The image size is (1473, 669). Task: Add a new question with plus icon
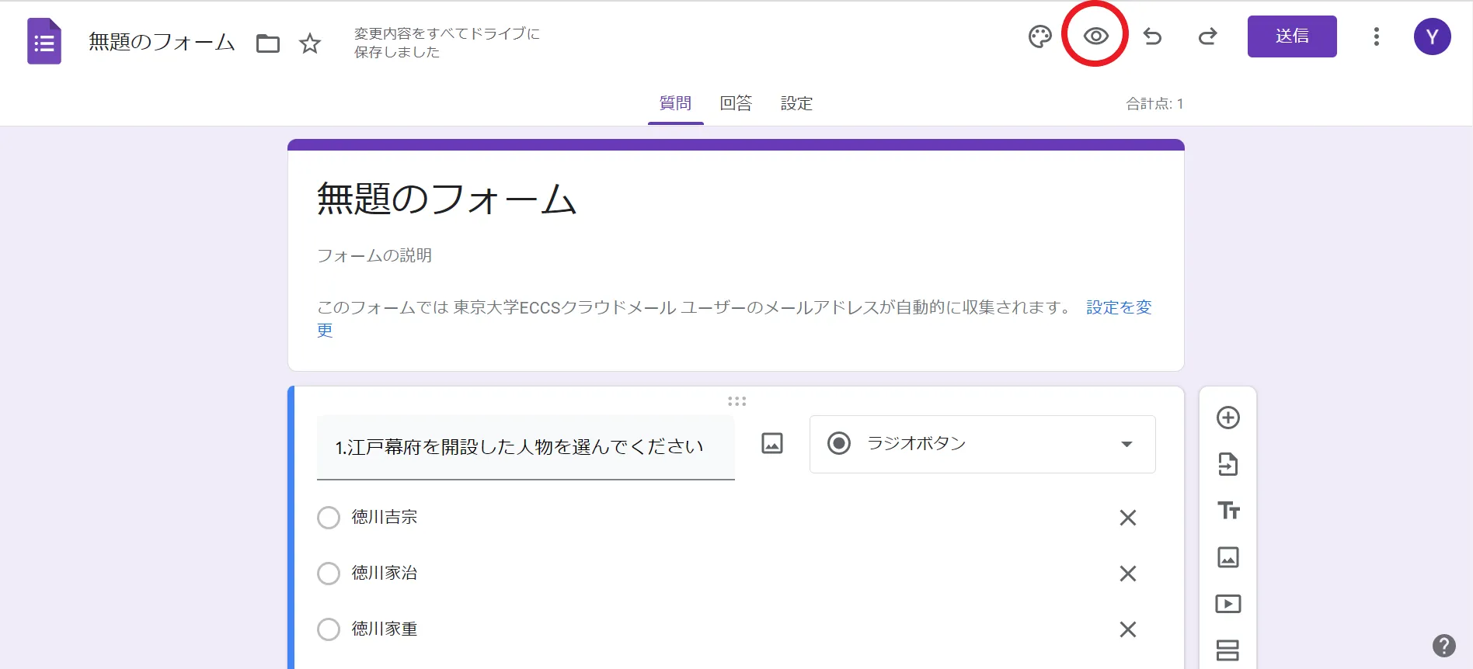(x=1227, y=418)
